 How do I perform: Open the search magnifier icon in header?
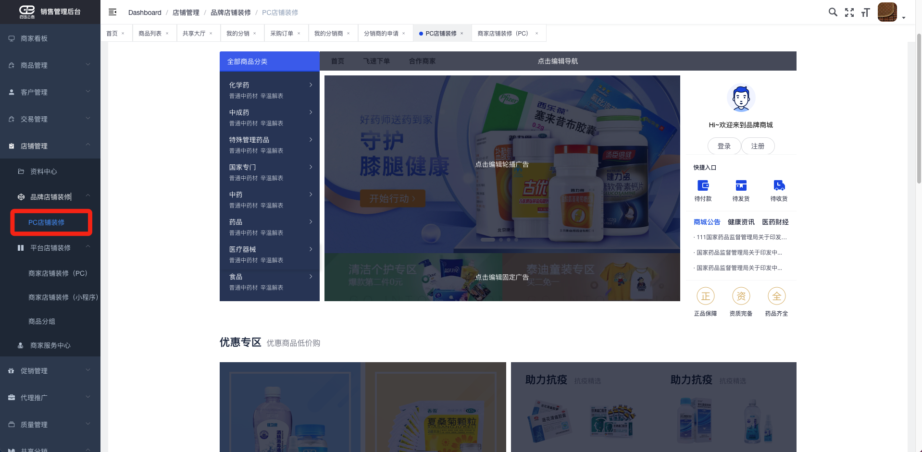833,12
